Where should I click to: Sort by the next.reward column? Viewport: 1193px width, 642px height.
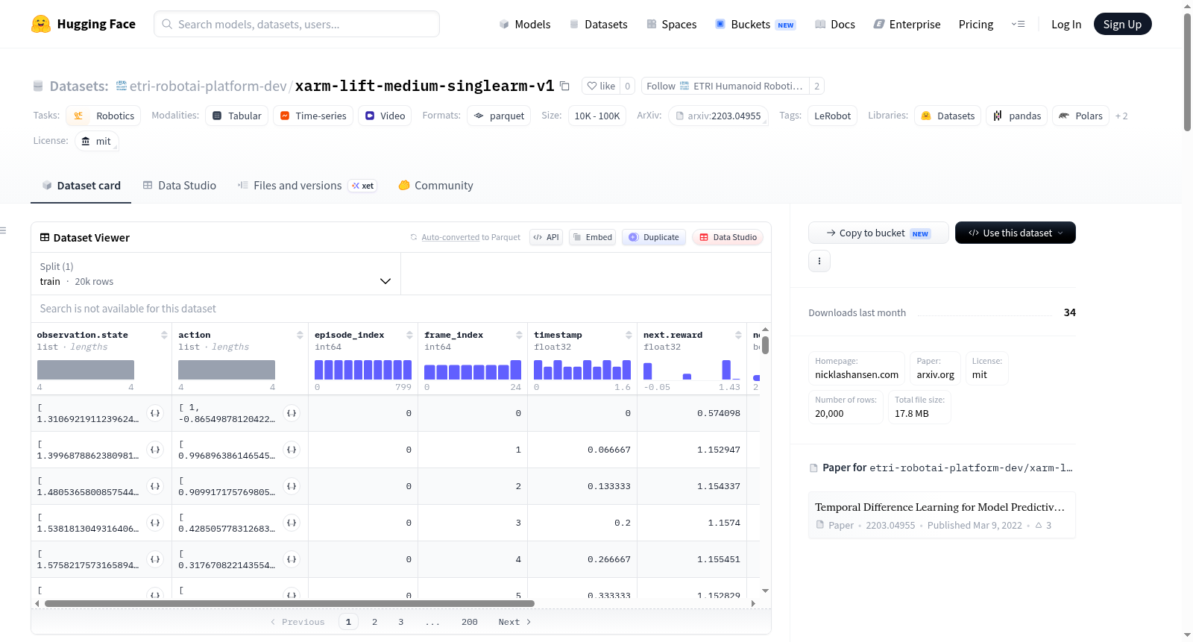tap(738, 335)
